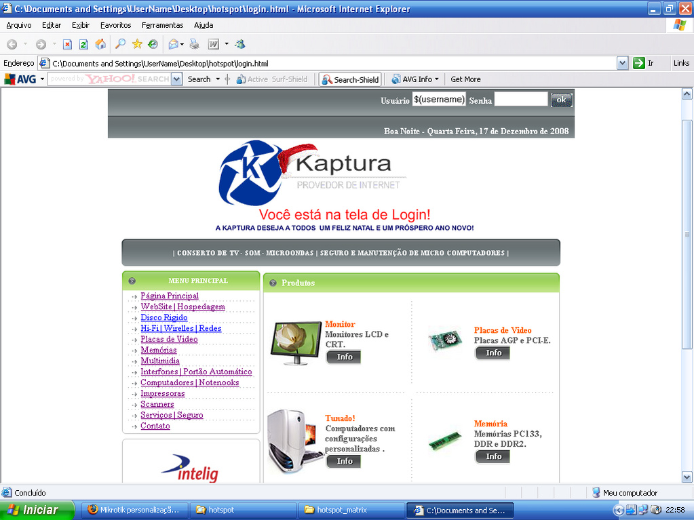
Task: Click the Endereço address bar field
Action: click(x=326, y=63)
